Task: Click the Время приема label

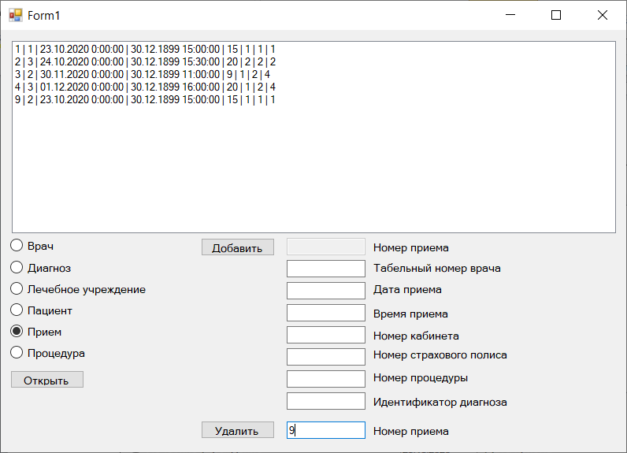Action: click(x=410, y=314)
